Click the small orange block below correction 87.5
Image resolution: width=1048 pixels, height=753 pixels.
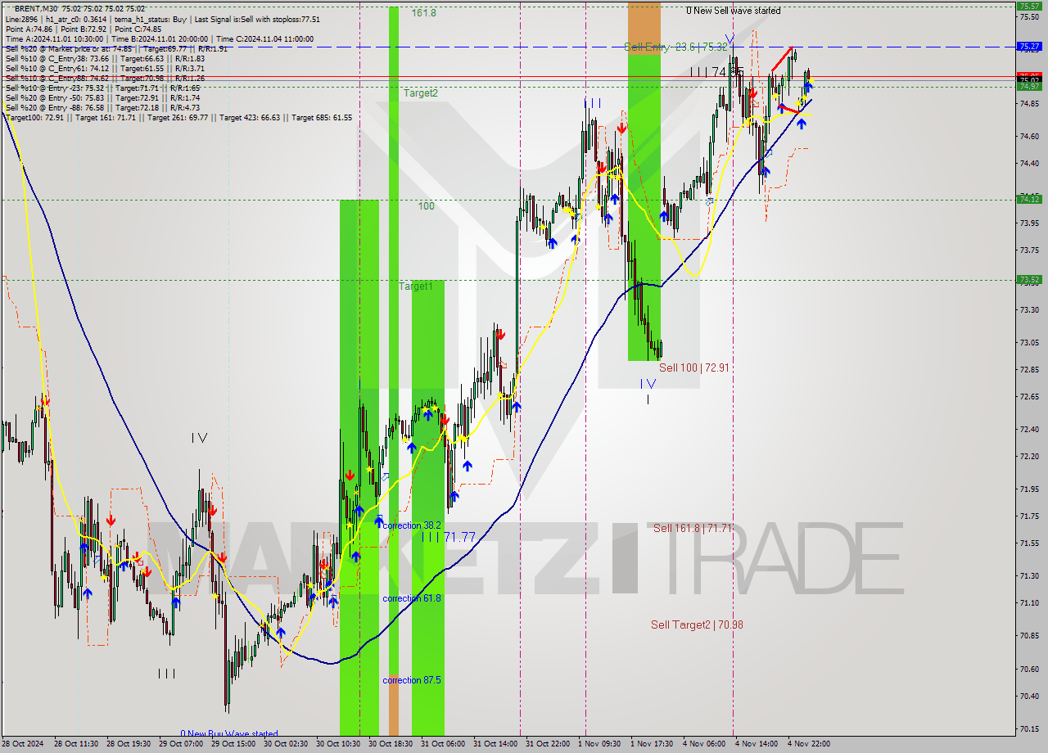coord(394,705)
